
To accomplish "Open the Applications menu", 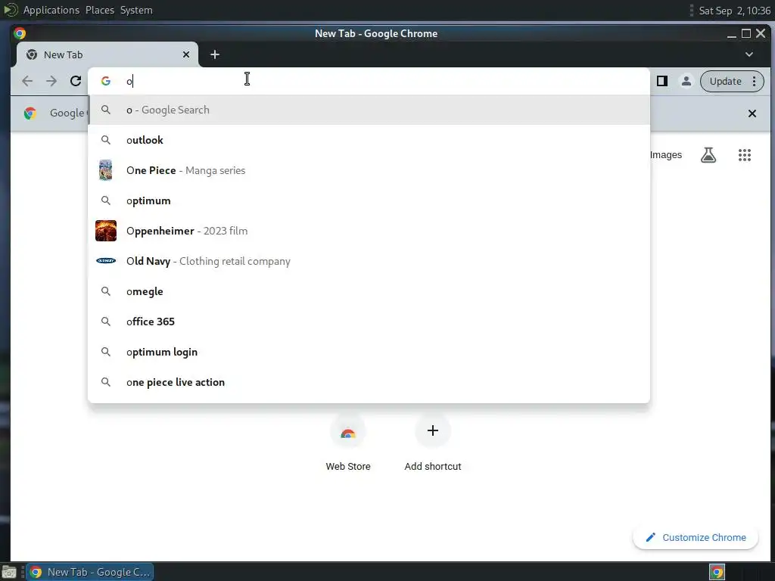I will click(51, 10).
